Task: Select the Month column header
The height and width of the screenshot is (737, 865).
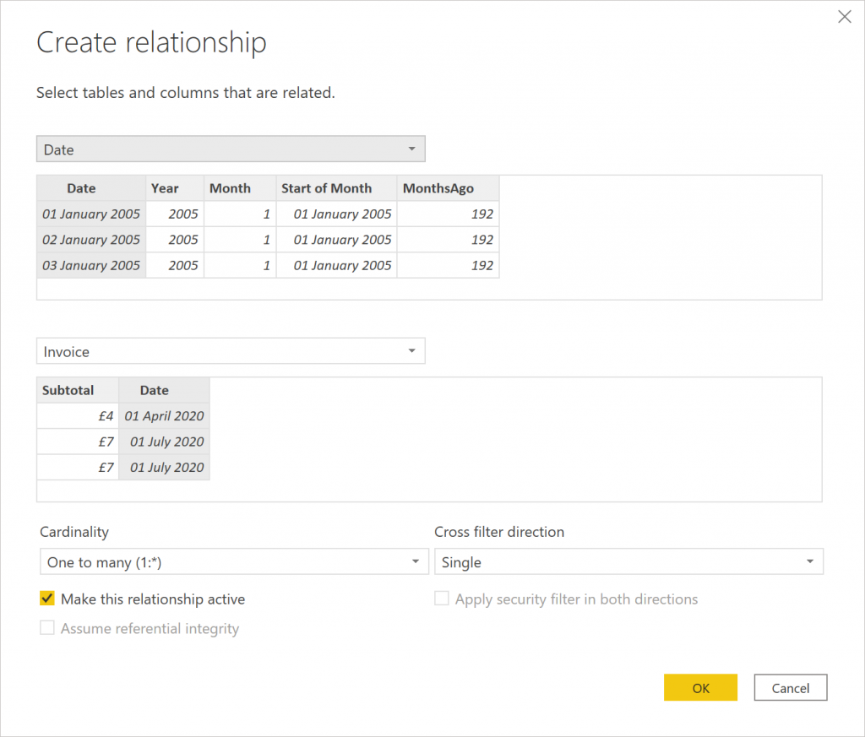Action: tap(240, 188)
